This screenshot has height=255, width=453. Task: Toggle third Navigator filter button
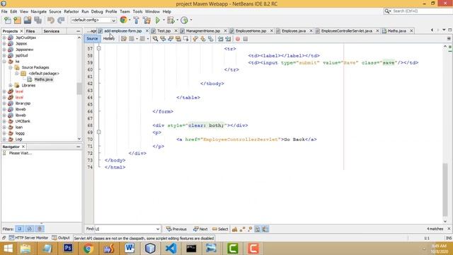point(40,229)
